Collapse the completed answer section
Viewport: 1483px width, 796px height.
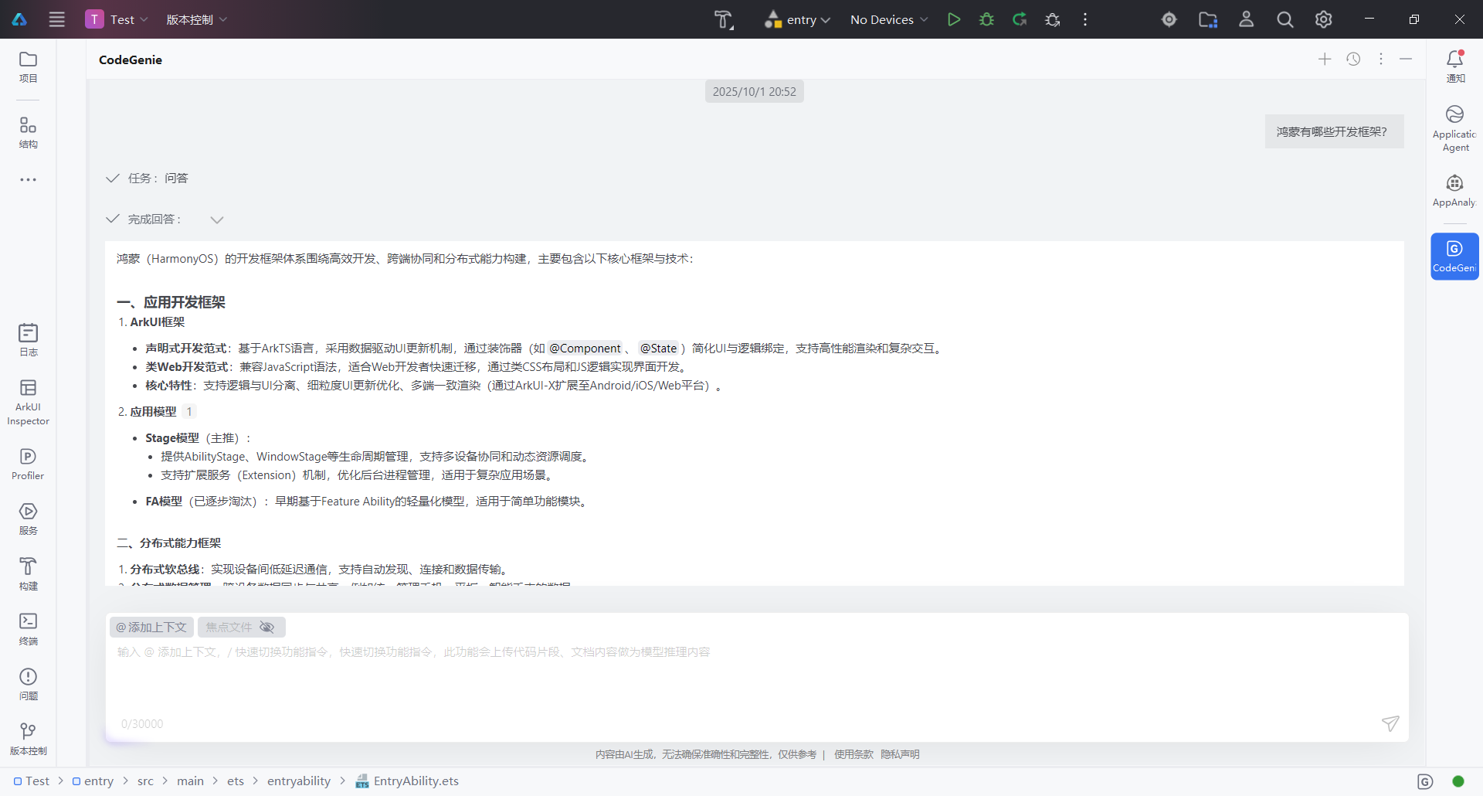(x=217, y=219)
